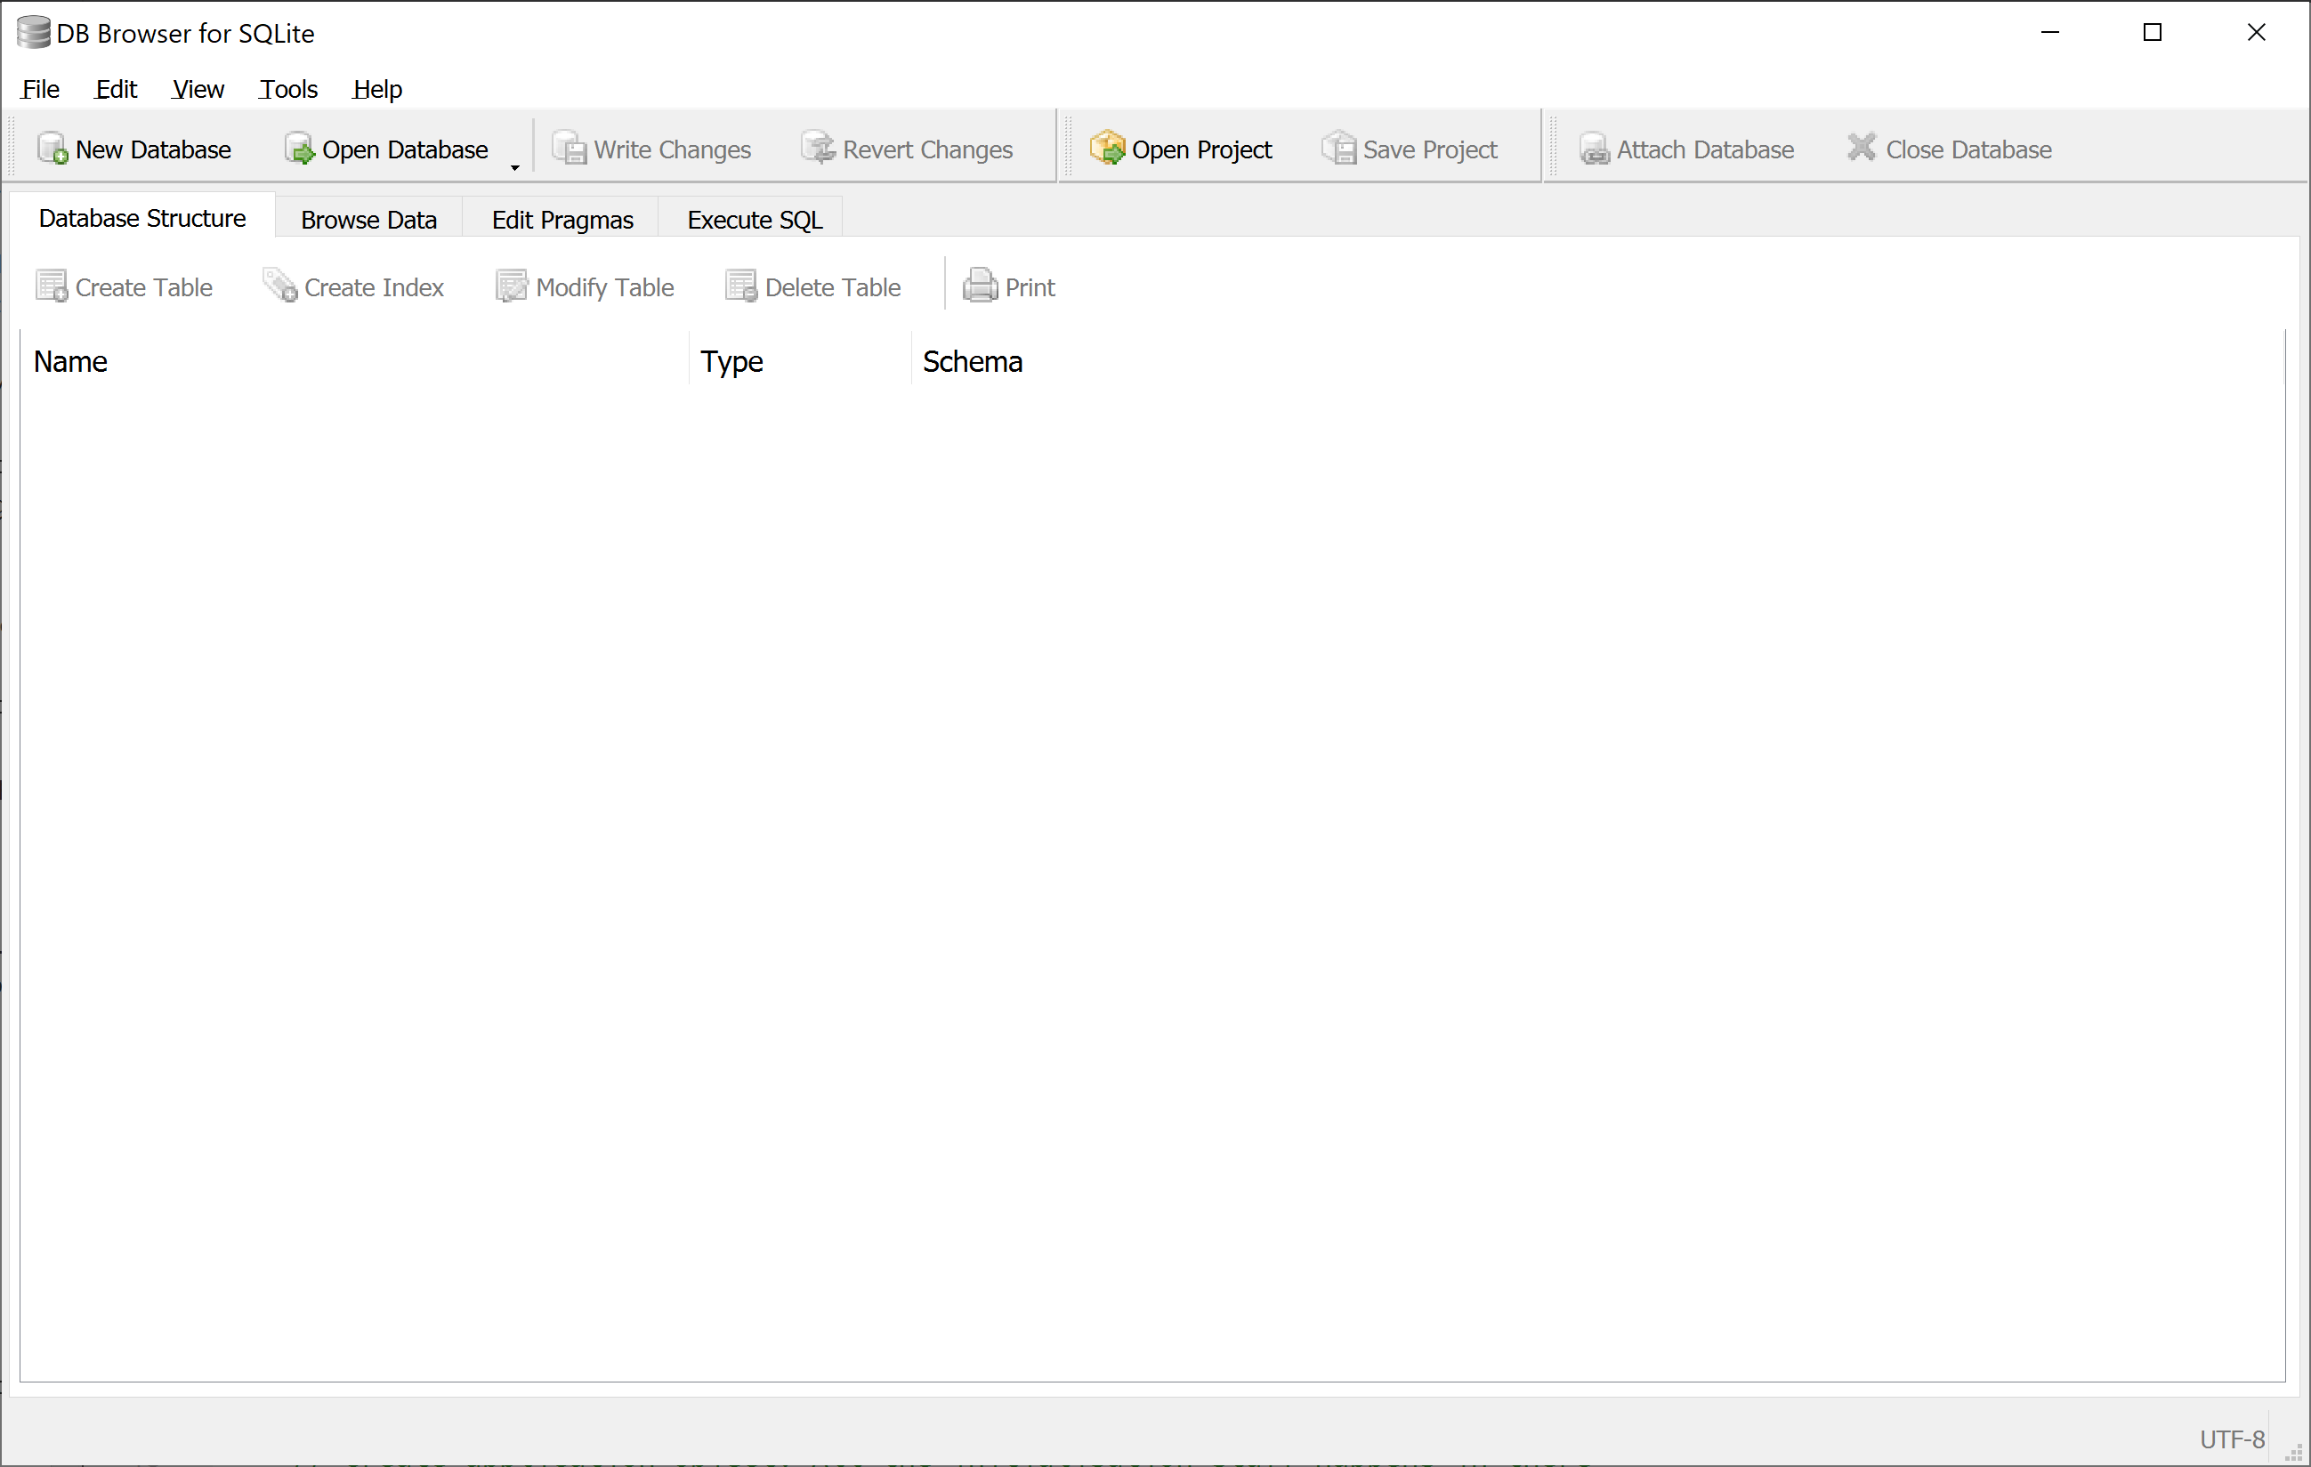This screenshot has width=2311, height=1467.
Task: Select the Create Table tool
Action: 124,286
